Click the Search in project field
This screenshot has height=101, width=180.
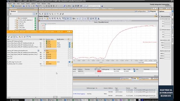[94, 6]
